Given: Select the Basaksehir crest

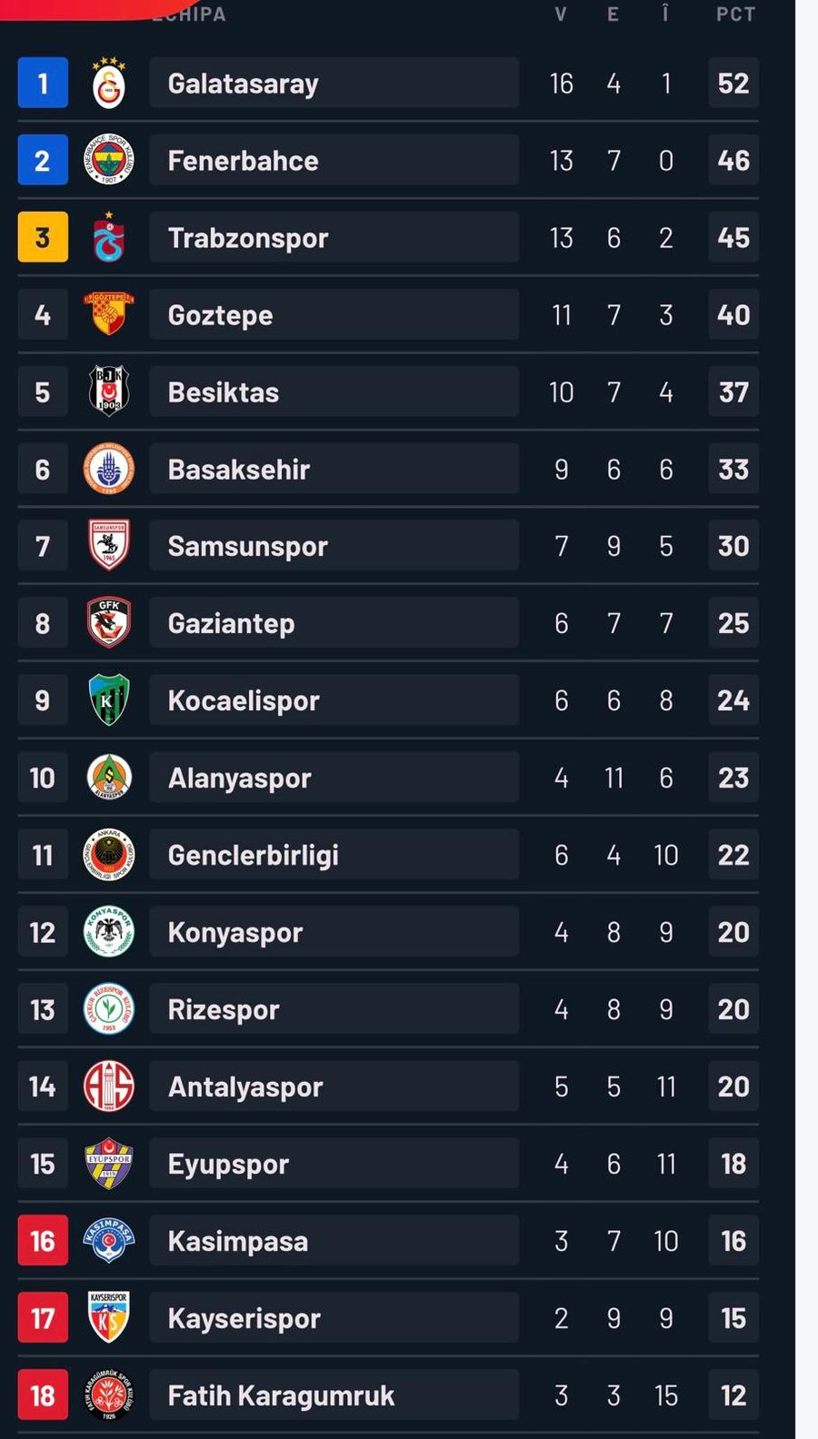Looking at the screenshot, I should pos(108,469).
